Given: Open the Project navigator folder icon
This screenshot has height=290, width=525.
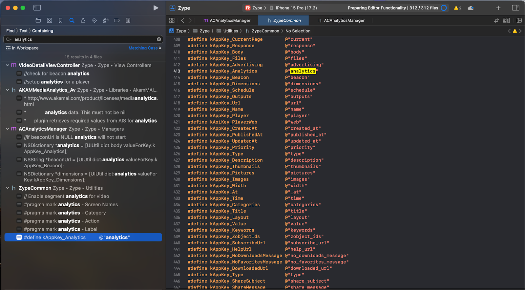Looking at the screenshot, I should point(38,20).
